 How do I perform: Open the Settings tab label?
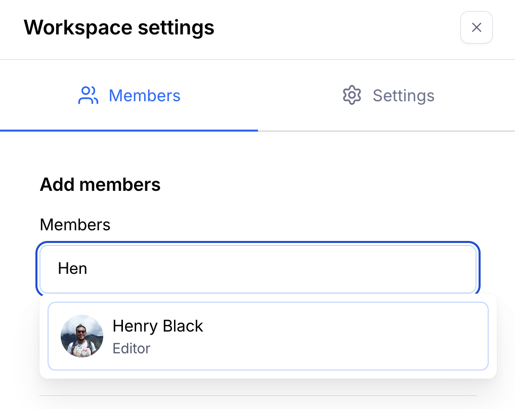pos(403,96)
